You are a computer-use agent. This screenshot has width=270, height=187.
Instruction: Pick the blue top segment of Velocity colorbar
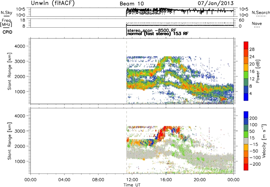pyautogui.click(x=246, y=115)
